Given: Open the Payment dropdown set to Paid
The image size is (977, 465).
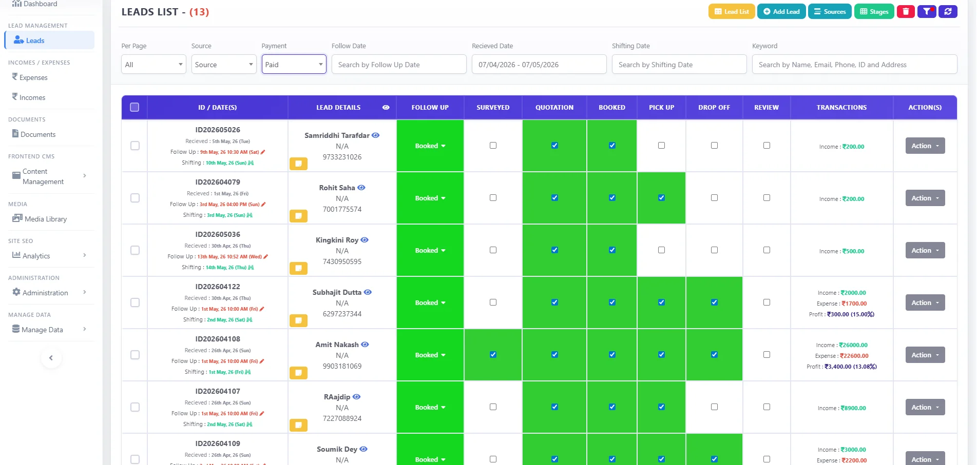Looking at the screenshot, I should (x=294, y=65).
